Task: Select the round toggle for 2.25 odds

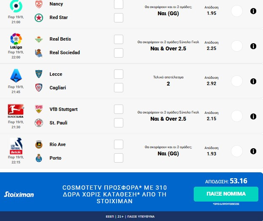Action: (x=237, y=46)
